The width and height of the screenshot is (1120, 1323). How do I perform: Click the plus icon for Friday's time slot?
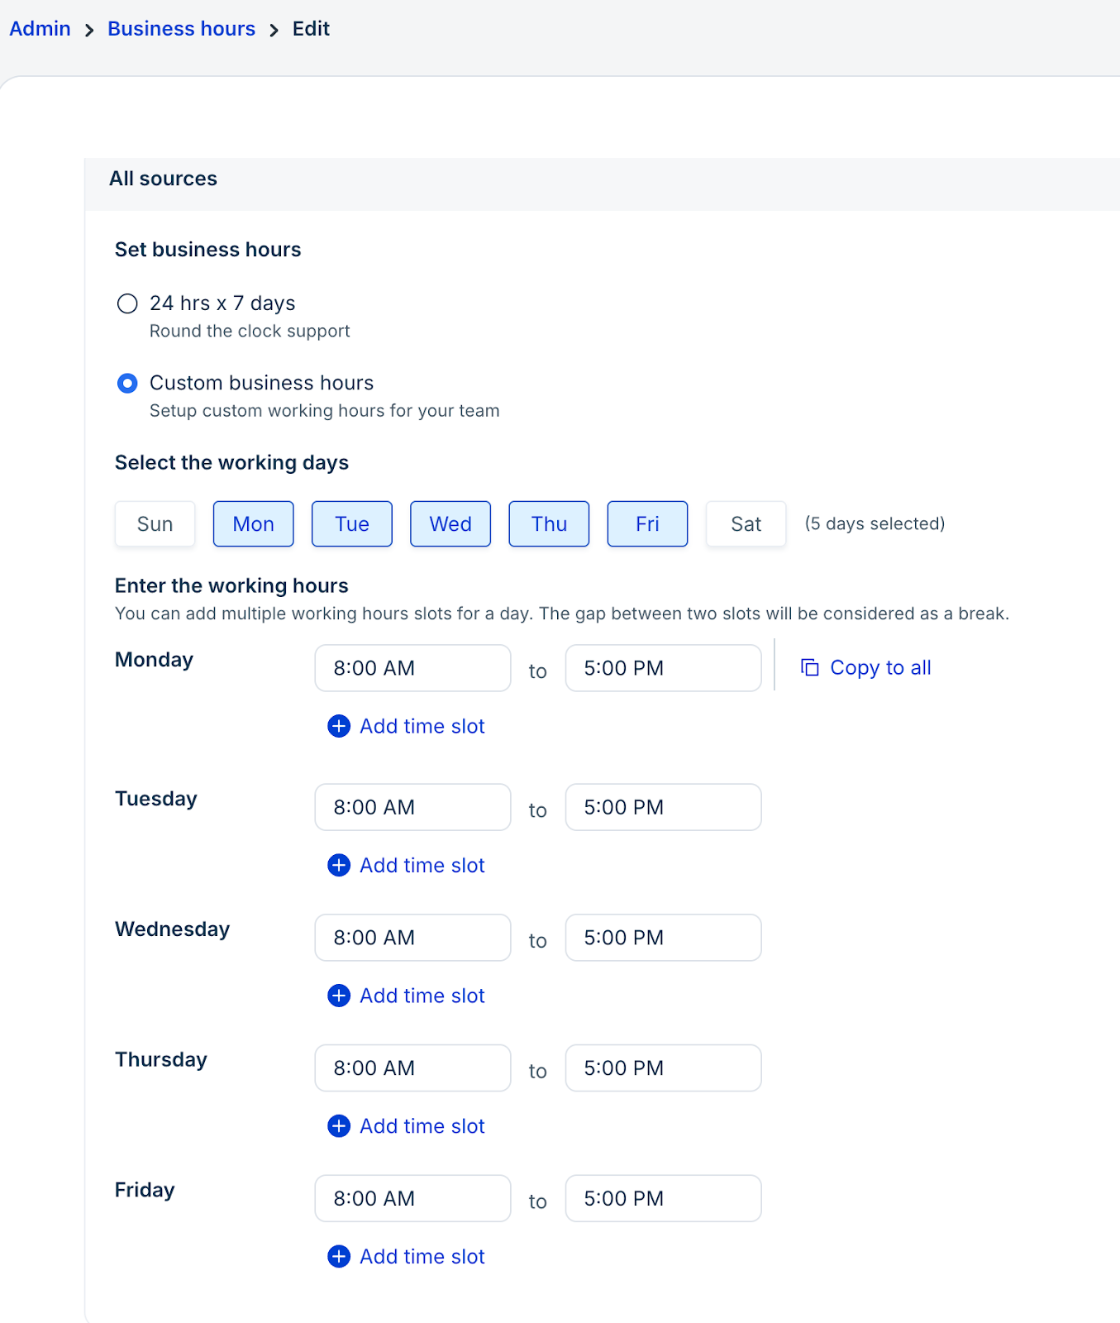[x=339, y=1257]
